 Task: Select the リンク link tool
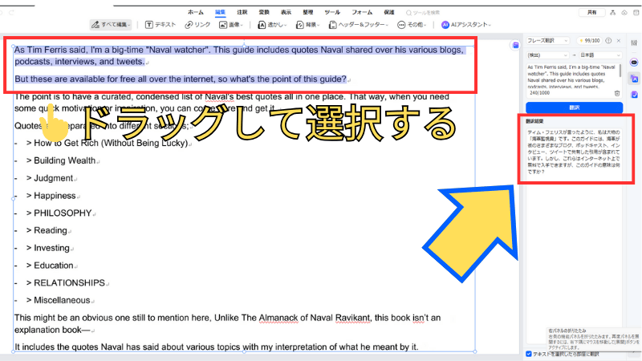[197, 25]
